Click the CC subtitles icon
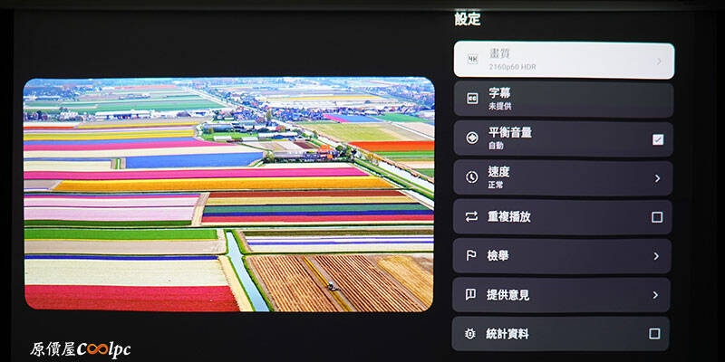The width and height of the screenshot is (725, 362). (472, 99)
